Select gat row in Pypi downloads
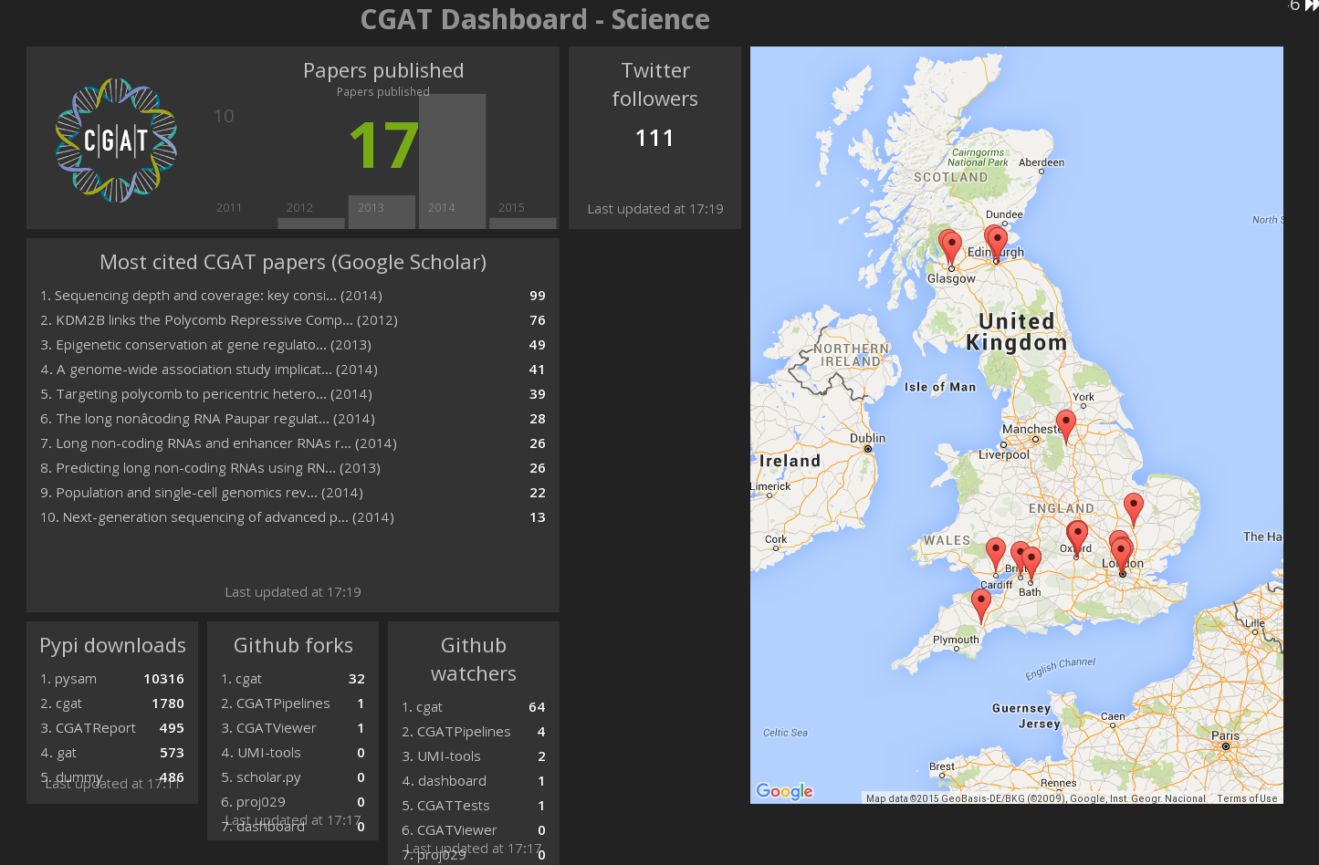 click(112, 753)
